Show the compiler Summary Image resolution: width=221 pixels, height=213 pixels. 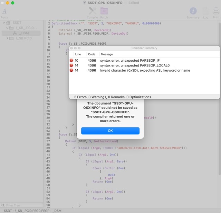(x=193, y=12)
